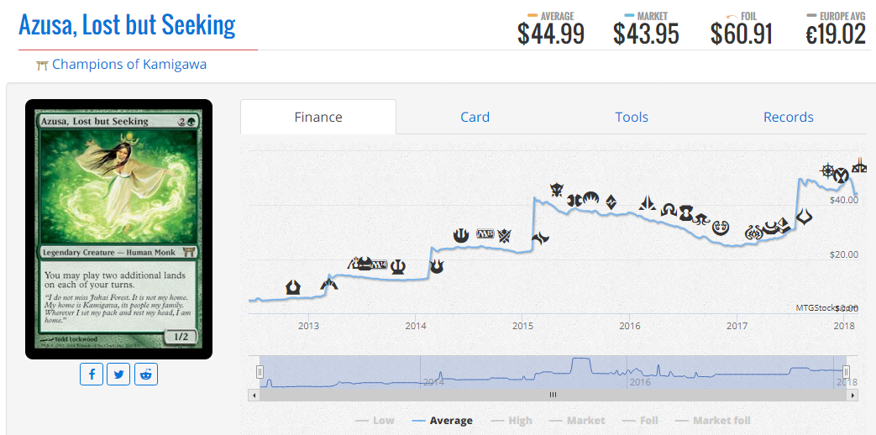
Task: Click the Modern Masters 2015 symbol
Action: pos(574,200)
